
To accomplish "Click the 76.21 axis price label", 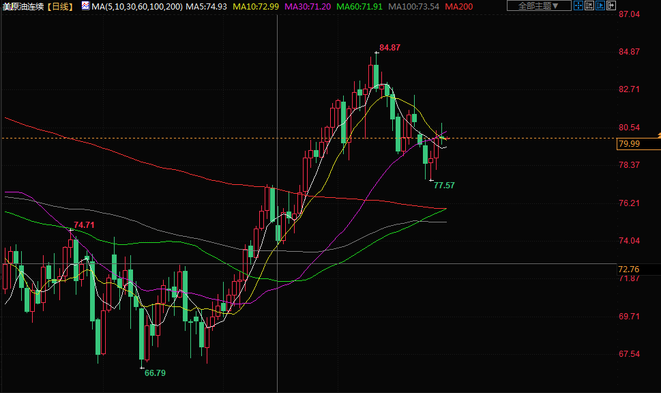I will click(630, 203).
